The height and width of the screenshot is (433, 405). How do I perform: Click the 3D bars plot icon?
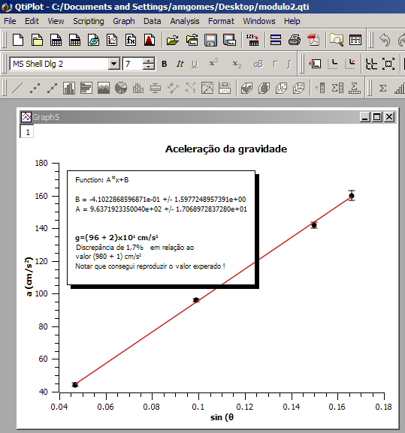pyautogui.click(x=264, y=89)
